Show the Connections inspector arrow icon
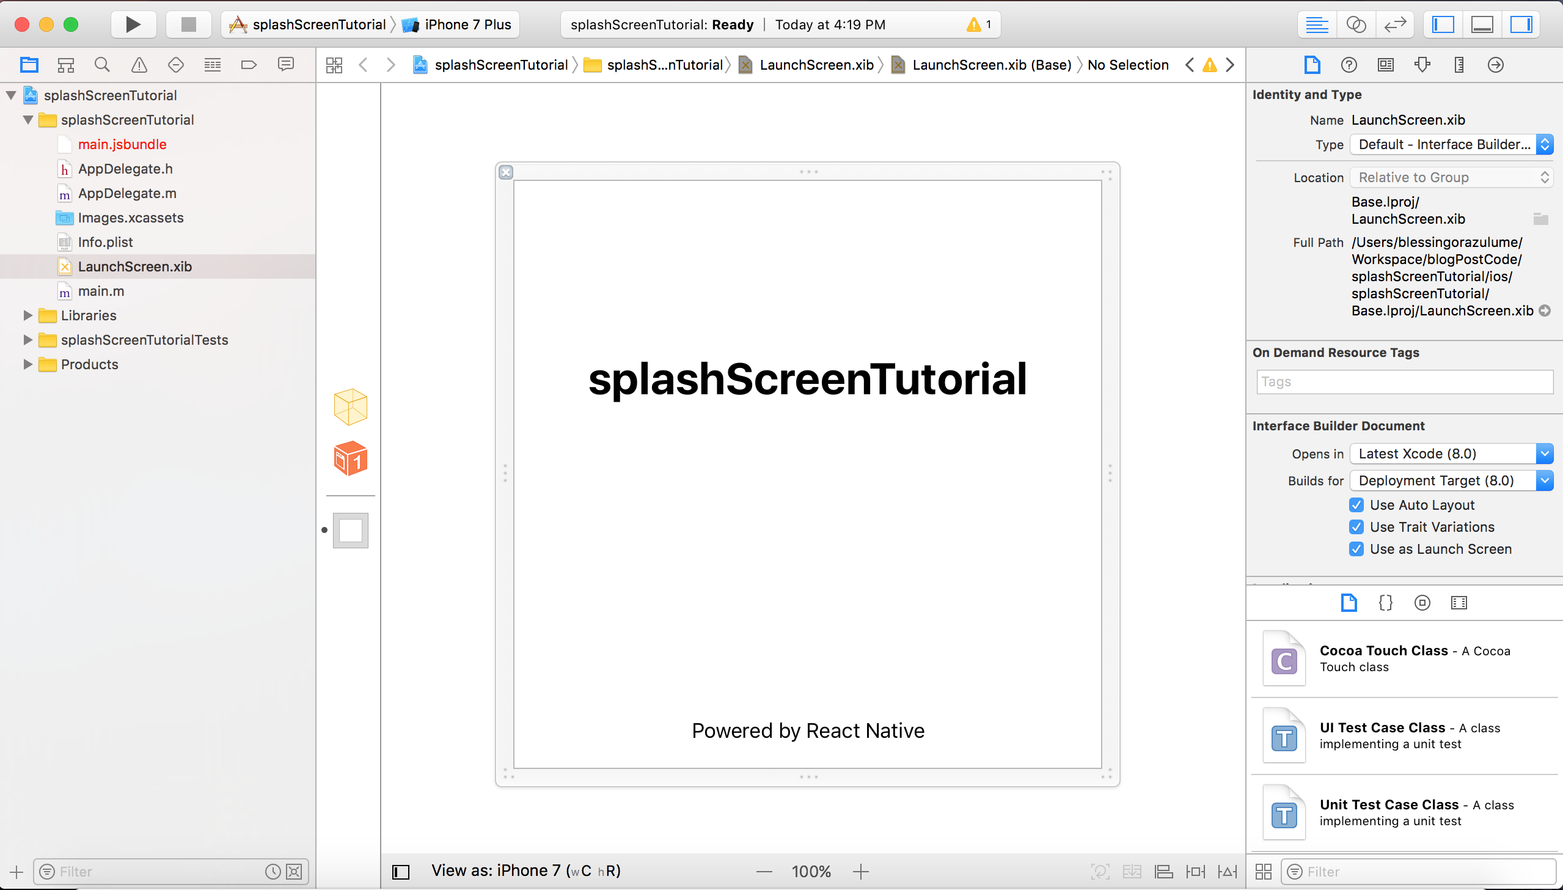The height and width of the screenshot is (890, 1563). pos(1496,65)
